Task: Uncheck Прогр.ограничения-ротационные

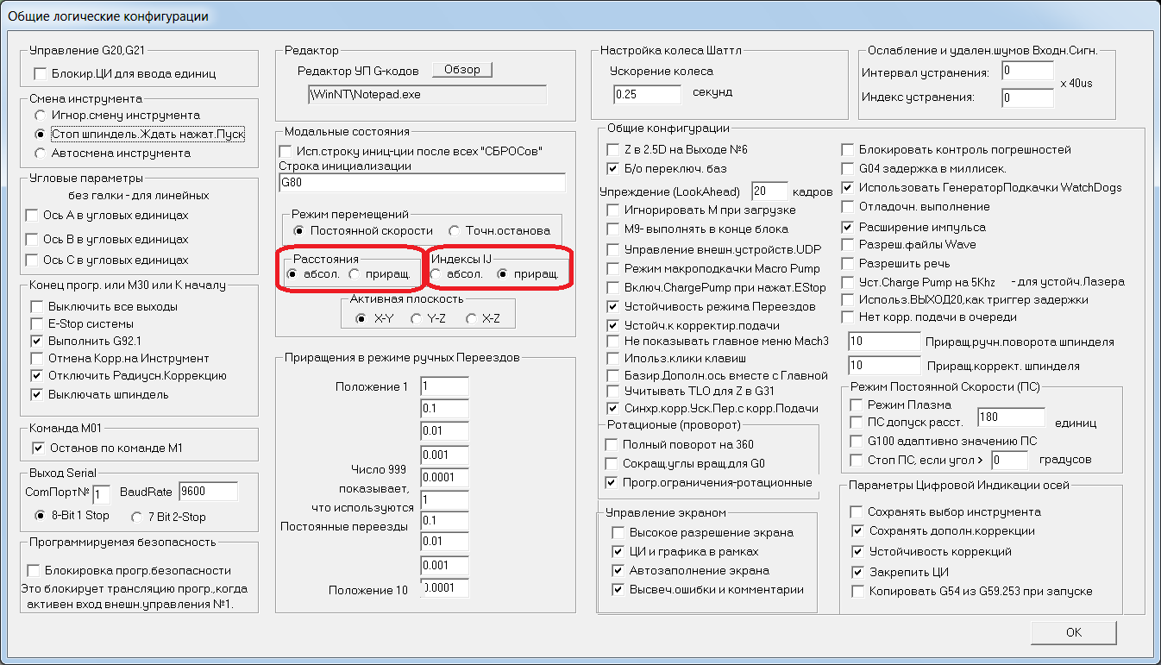Action: coord(612,482)
